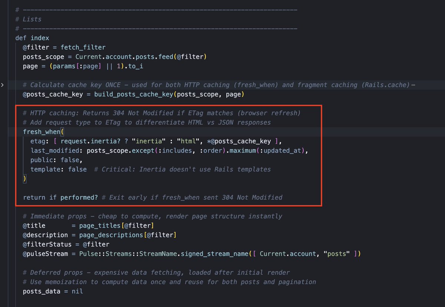Click the "build_posts_cache_key" method call
445x307 pixels.
pyautogui.click(x=133, y=94)
